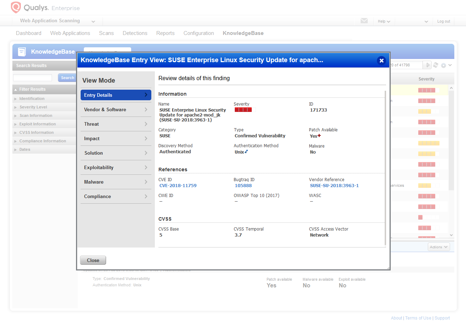
Task: Open Bugtraq ID 105888 link
Action: (x=243, y=185)
